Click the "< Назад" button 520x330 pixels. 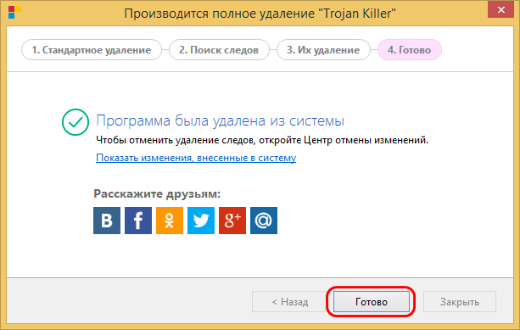pyautogui.click(x=290, y=302)
